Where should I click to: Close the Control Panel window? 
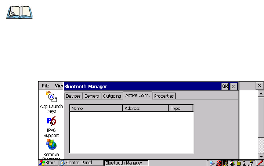pos(260,86)
